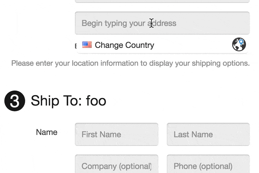Image resolution: width=259 pixels, height=173 pixels.
Task: Open the Change Country selector
Action: tap(162, 45)
